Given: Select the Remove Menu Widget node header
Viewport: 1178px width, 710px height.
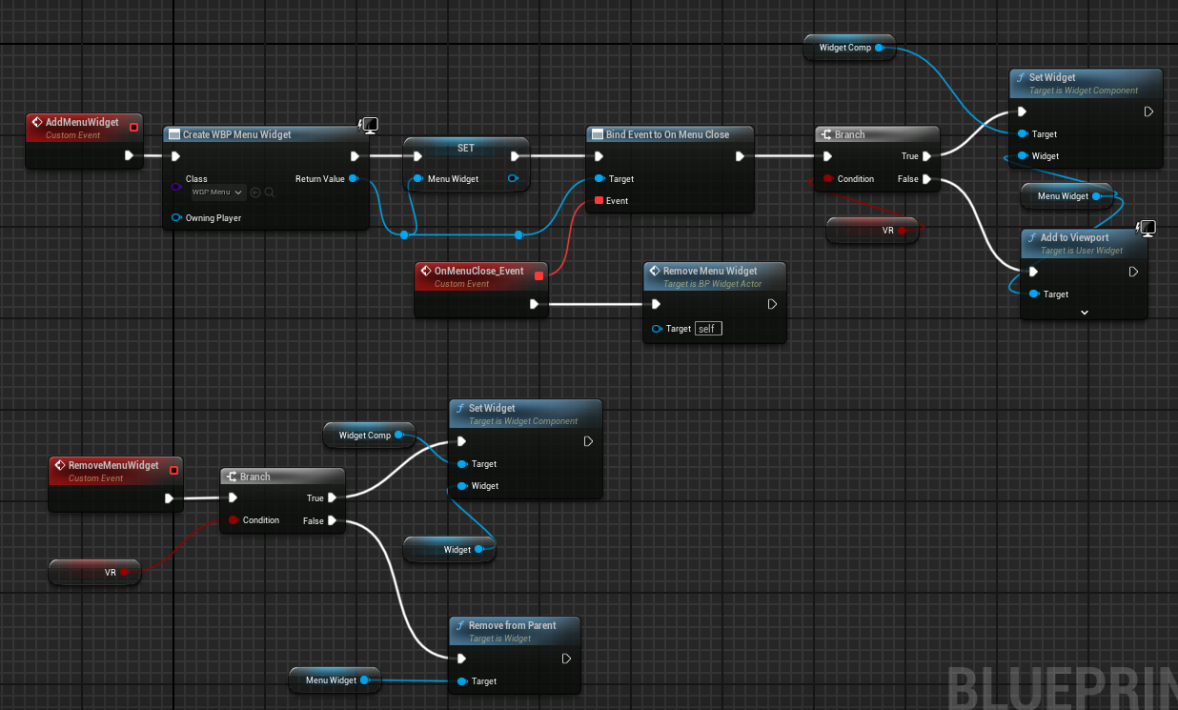Looking at the screenshot, I should (715, 276).
